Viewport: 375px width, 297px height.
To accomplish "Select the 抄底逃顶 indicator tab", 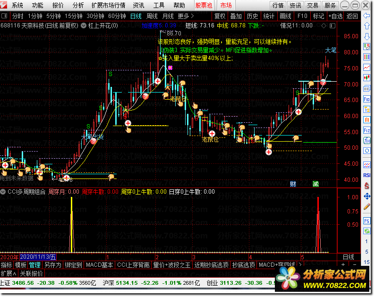I will click(x=243, y=265).
